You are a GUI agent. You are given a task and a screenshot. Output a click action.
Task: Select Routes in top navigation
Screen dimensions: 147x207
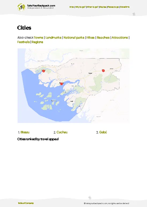(103, 7)
